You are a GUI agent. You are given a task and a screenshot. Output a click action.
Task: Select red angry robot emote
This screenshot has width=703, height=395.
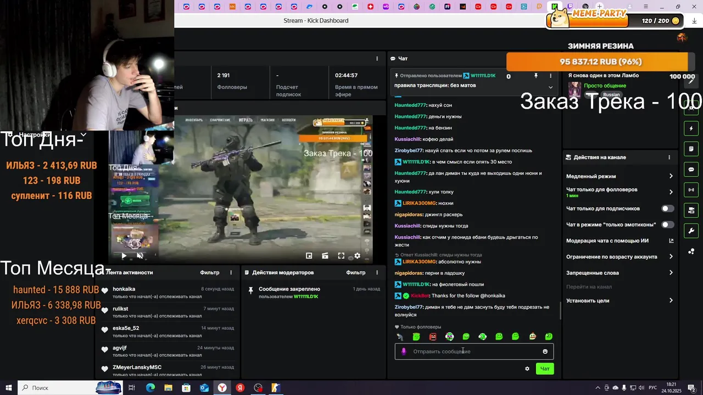click(x=433, y=336)
